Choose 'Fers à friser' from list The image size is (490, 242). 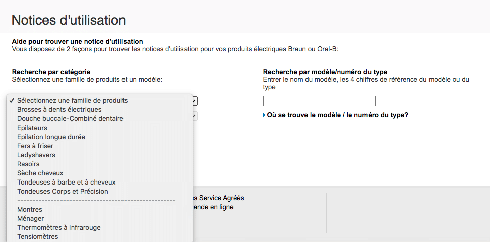click(x=35, y=146)
